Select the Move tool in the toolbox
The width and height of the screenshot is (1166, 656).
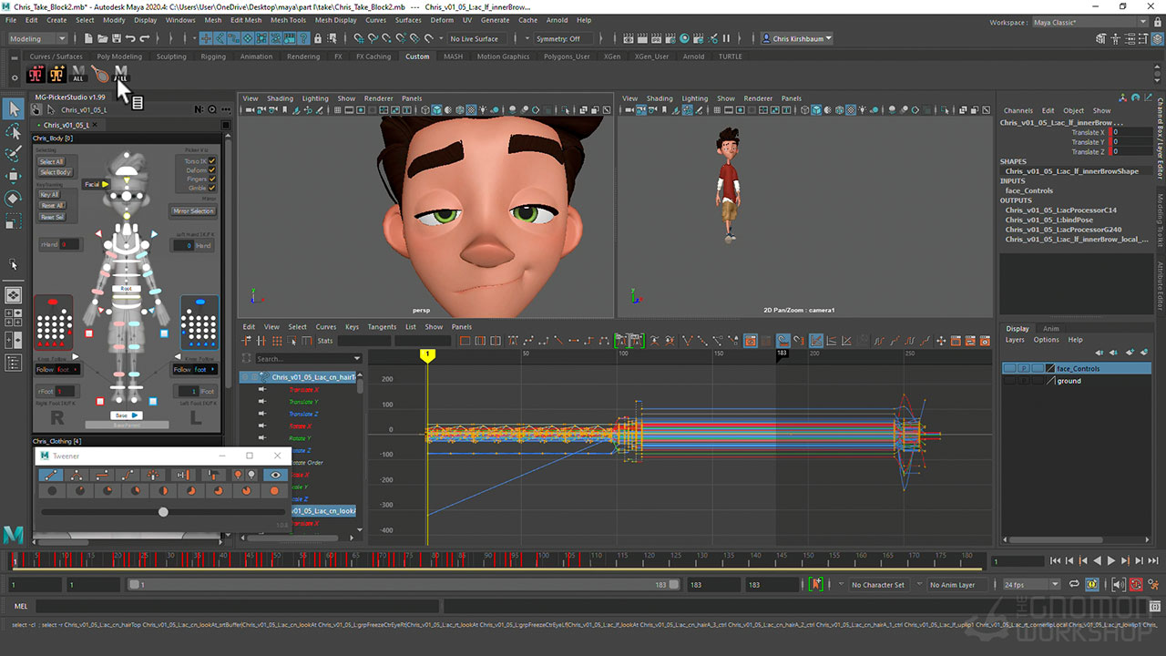[14, 176]
